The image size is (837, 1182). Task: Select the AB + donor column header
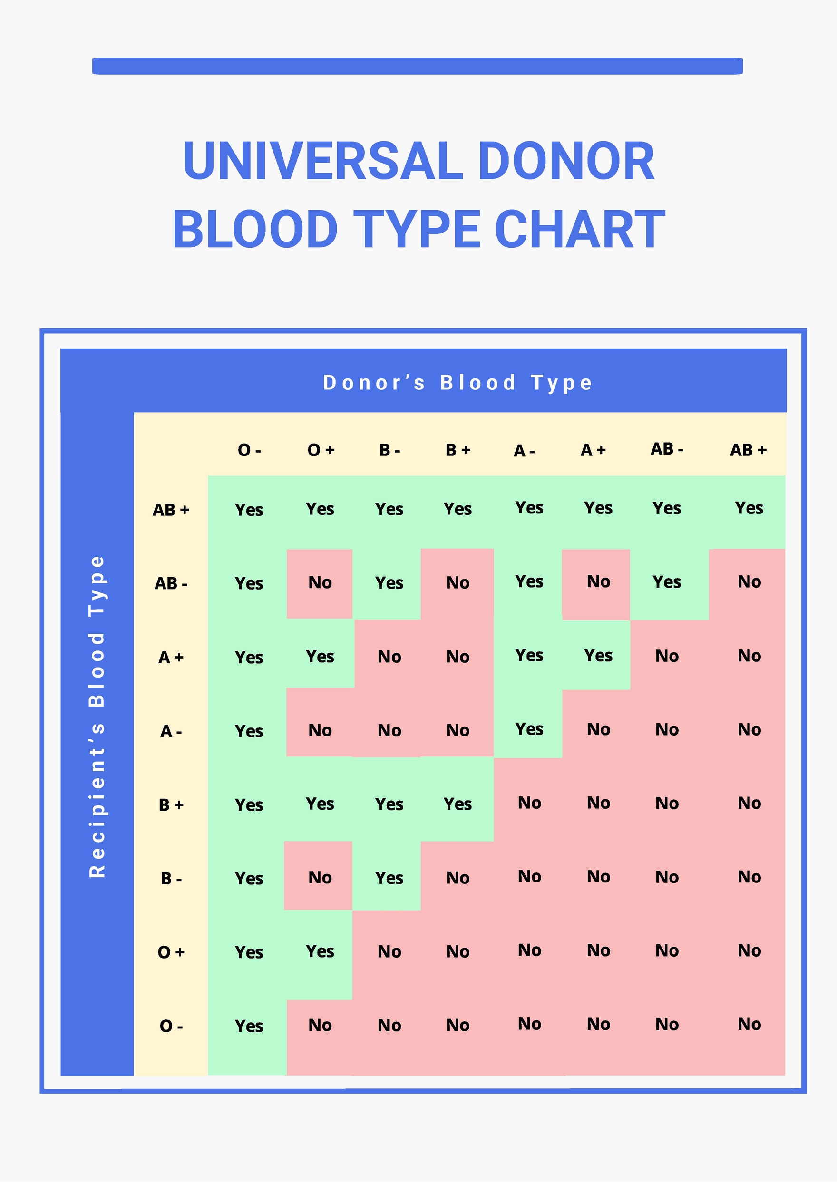[748, 450]
